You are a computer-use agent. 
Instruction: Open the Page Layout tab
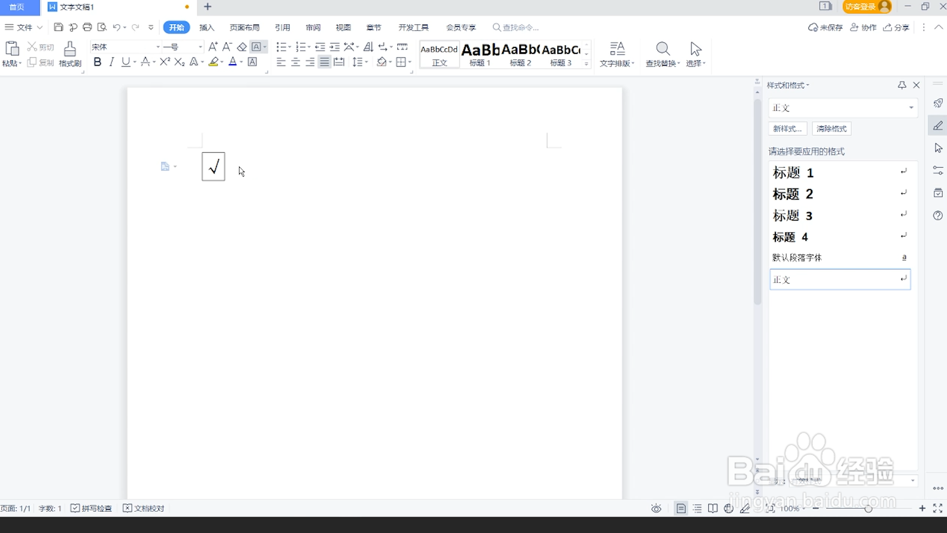coord(245,28)
